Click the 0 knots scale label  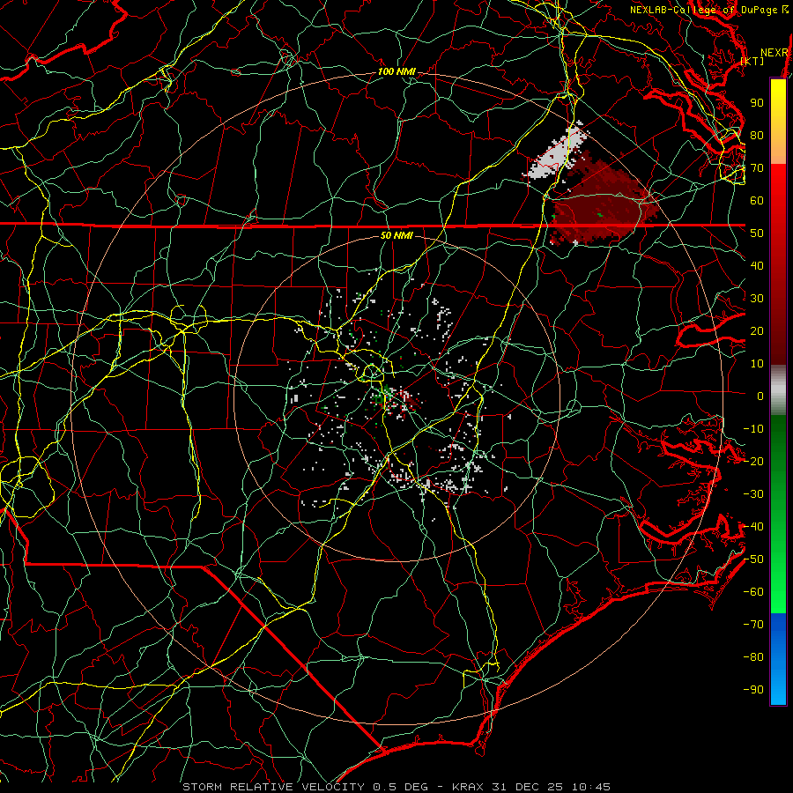click(x=760, y=396)
